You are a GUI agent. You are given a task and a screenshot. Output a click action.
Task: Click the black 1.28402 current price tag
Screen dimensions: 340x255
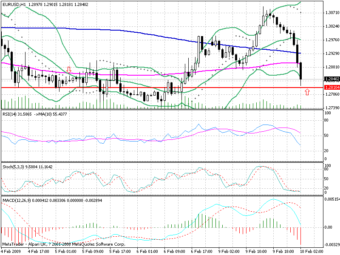click(332, 79)
